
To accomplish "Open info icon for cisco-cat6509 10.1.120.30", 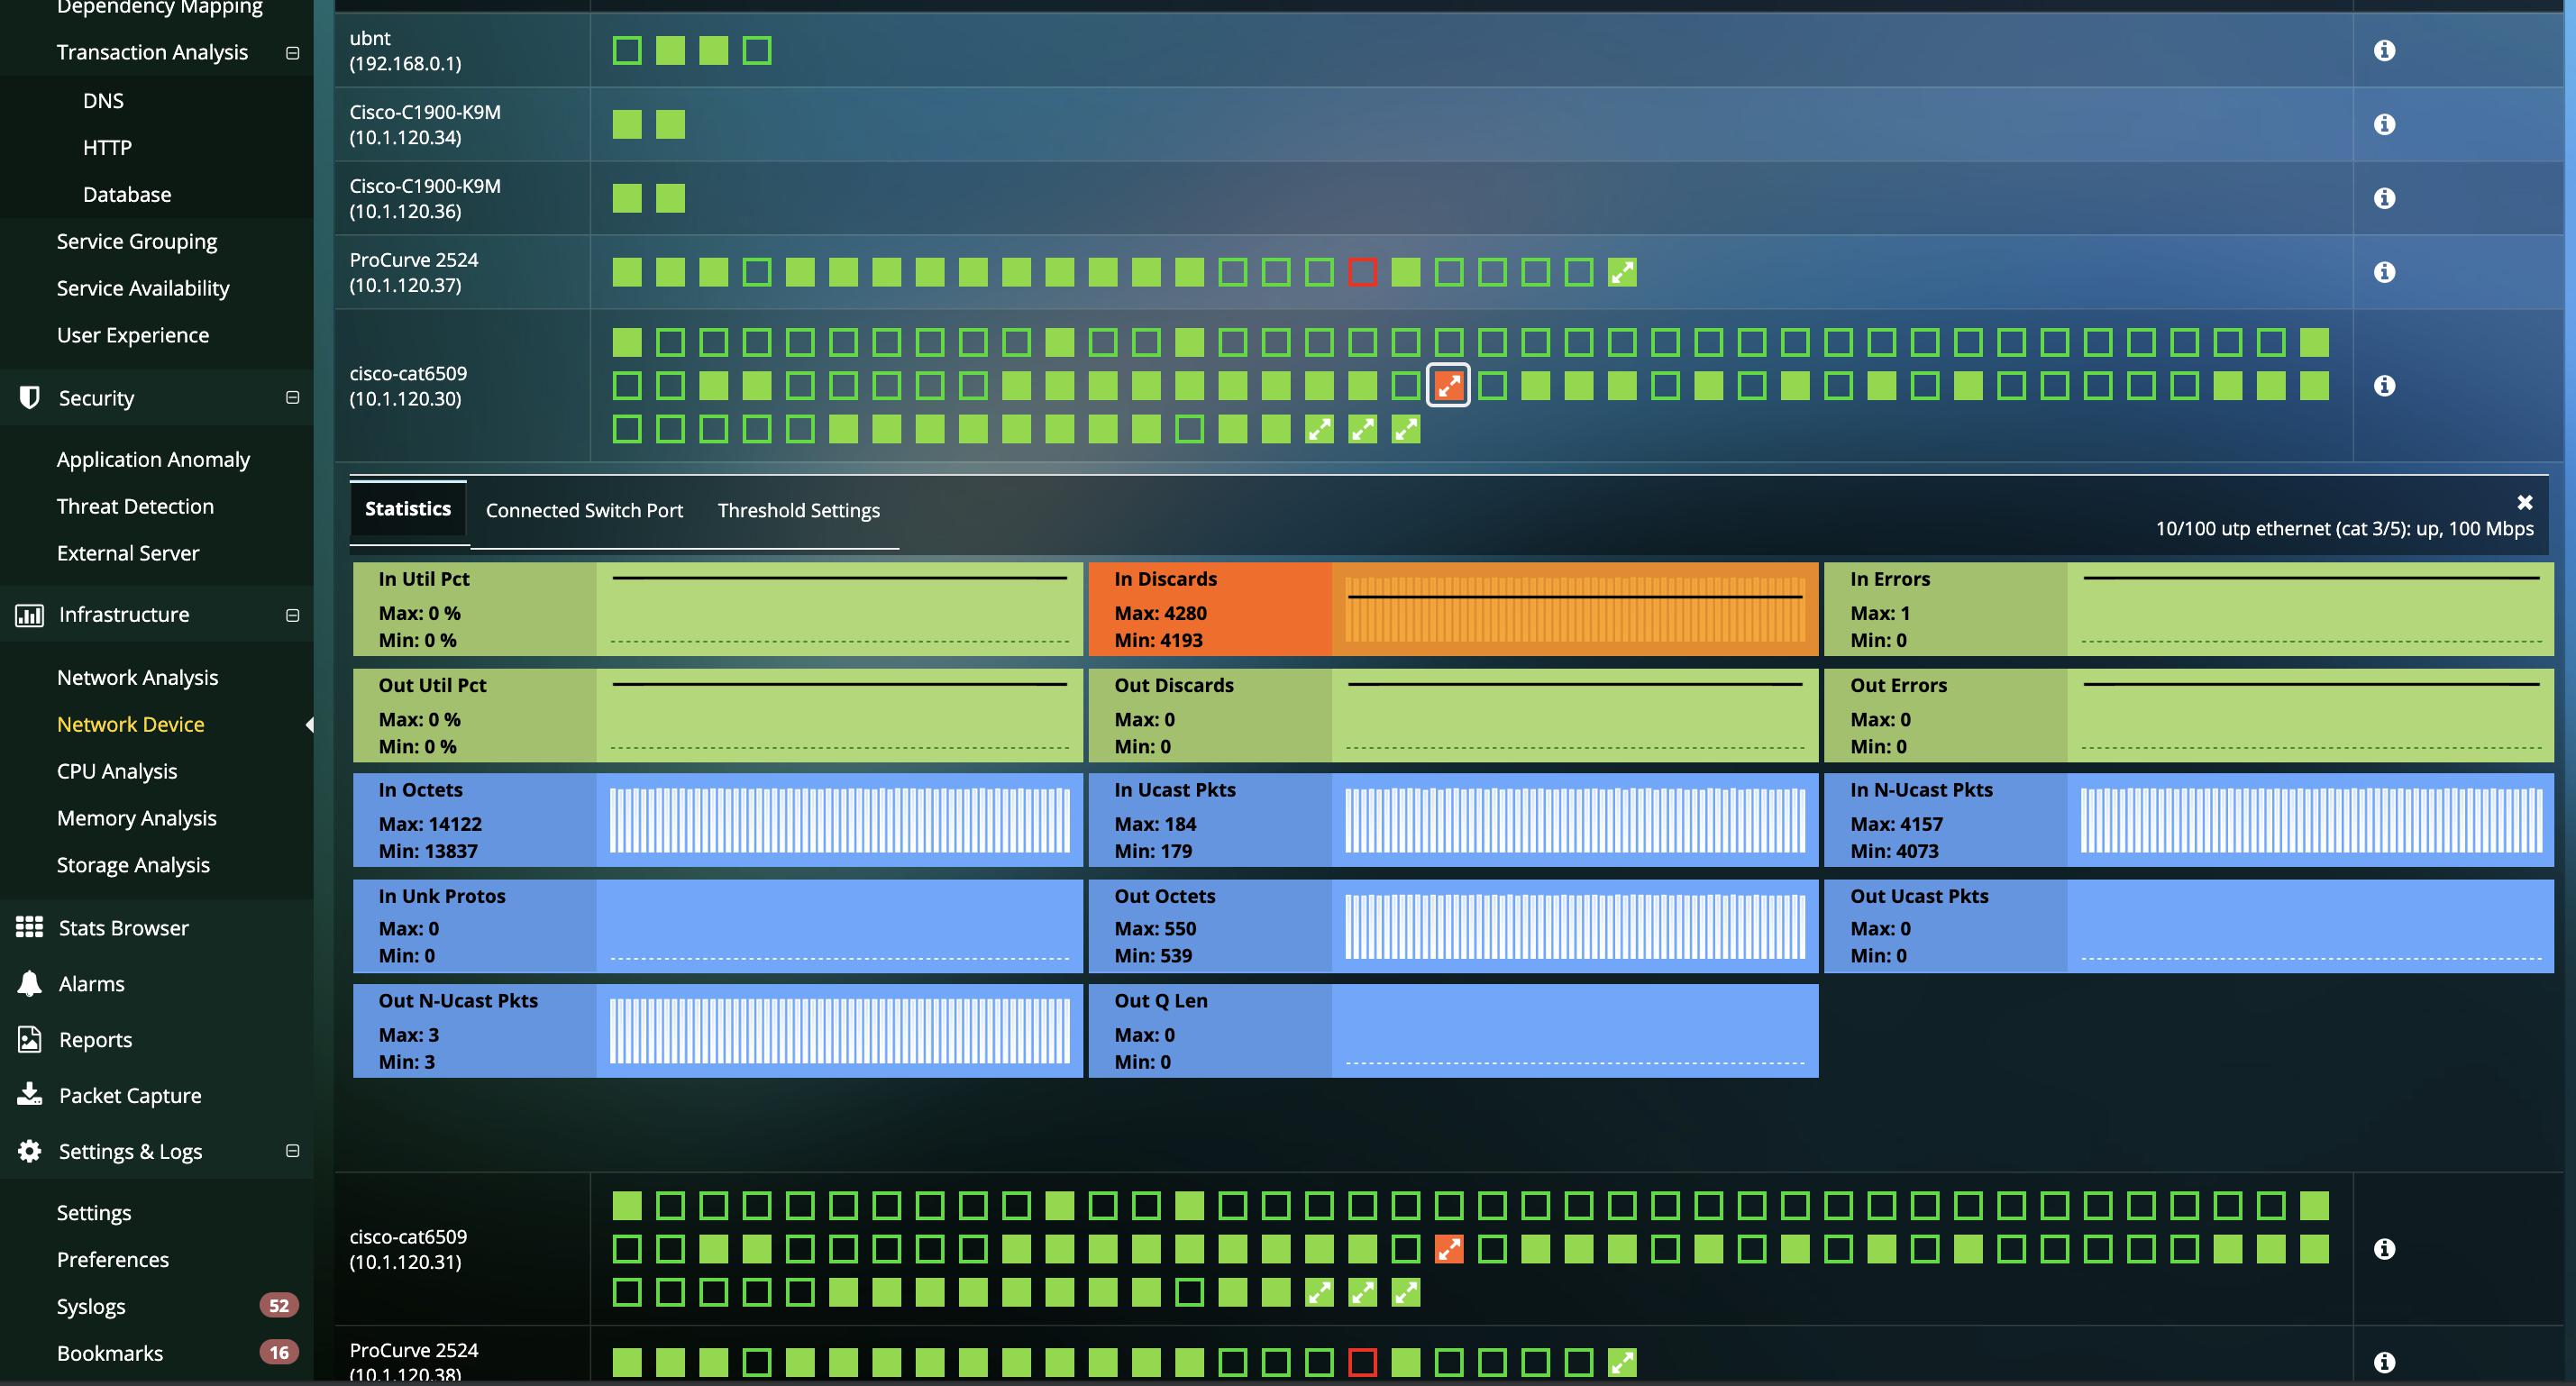I will pos(2384,385).
